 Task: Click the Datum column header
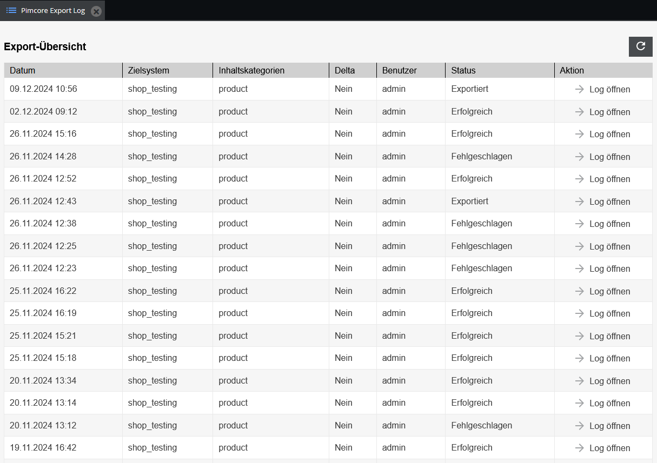tap(63, 70)
